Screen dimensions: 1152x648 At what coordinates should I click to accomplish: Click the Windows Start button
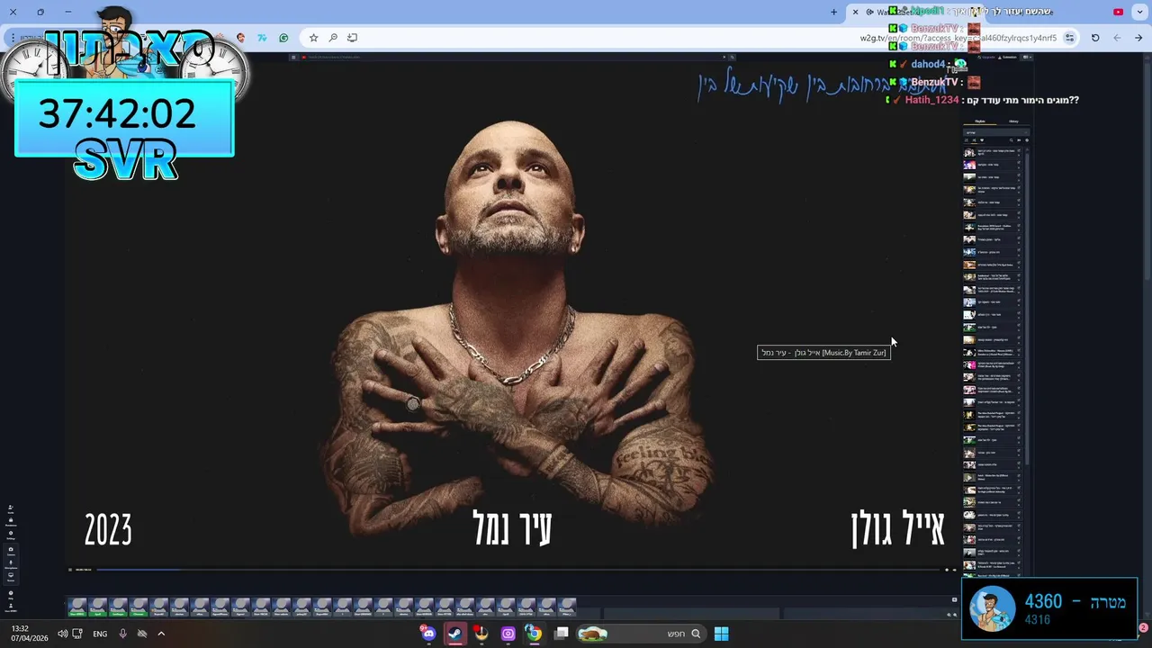721,634
